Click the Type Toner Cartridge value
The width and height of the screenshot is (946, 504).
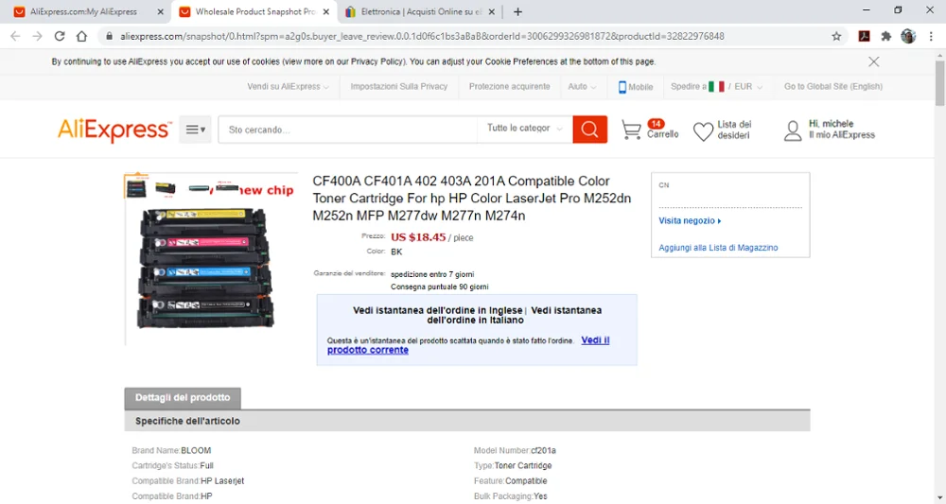[523, 465]
